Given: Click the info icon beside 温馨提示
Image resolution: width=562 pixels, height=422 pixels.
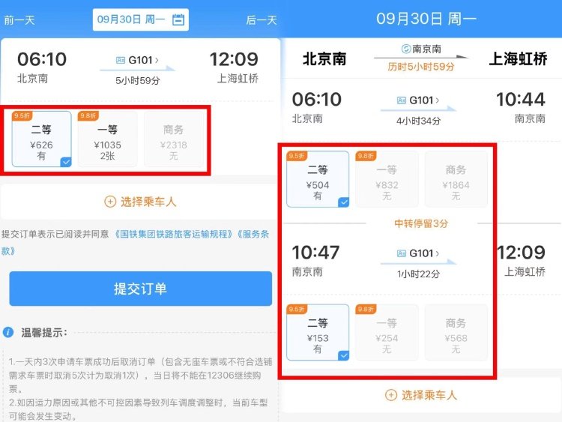Looking at the screenshot, I should pos(8,332).
